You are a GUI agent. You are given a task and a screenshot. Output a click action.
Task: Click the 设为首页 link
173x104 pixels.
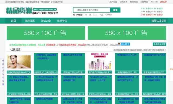pyautogui.click(x=124, y=2)
